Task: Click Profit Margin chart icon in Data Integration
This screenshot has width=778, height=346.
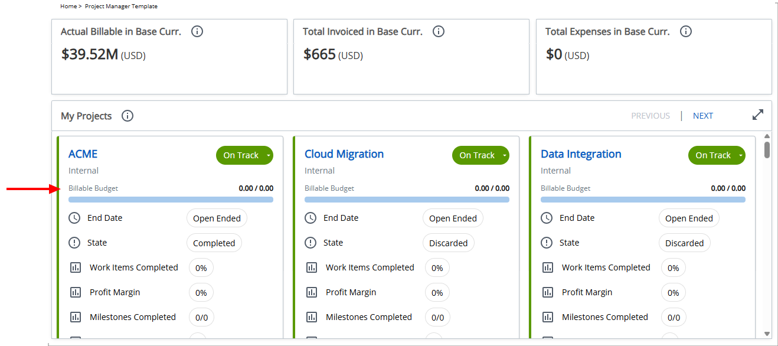Action: pos(548,292)
